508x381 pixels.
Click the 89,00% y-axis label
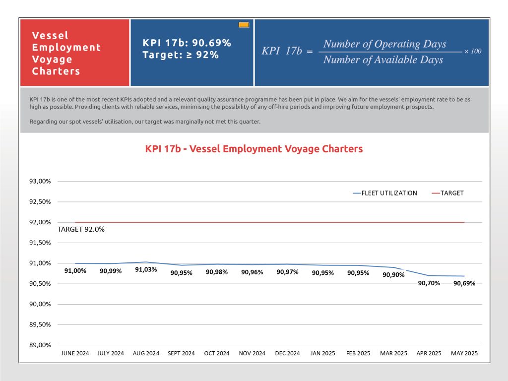pyautogui.click(x=40, y=345)
